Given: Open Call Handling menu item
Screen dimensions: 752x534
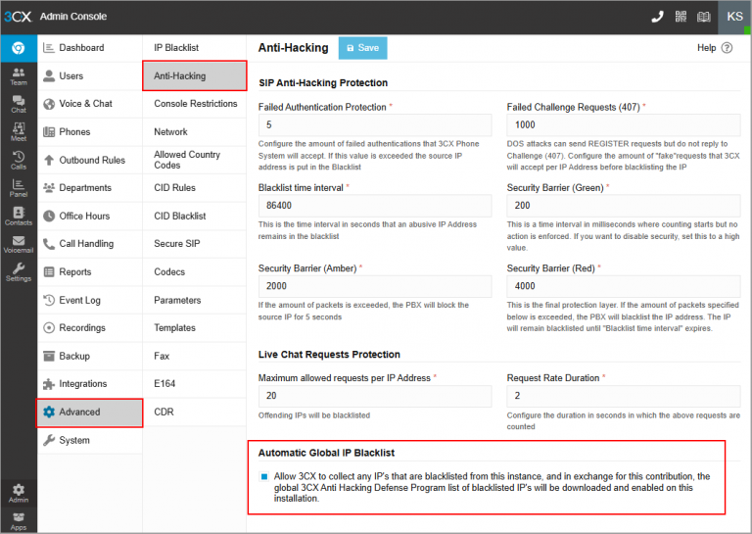Looking at the screenshot, I should point(90,244).
